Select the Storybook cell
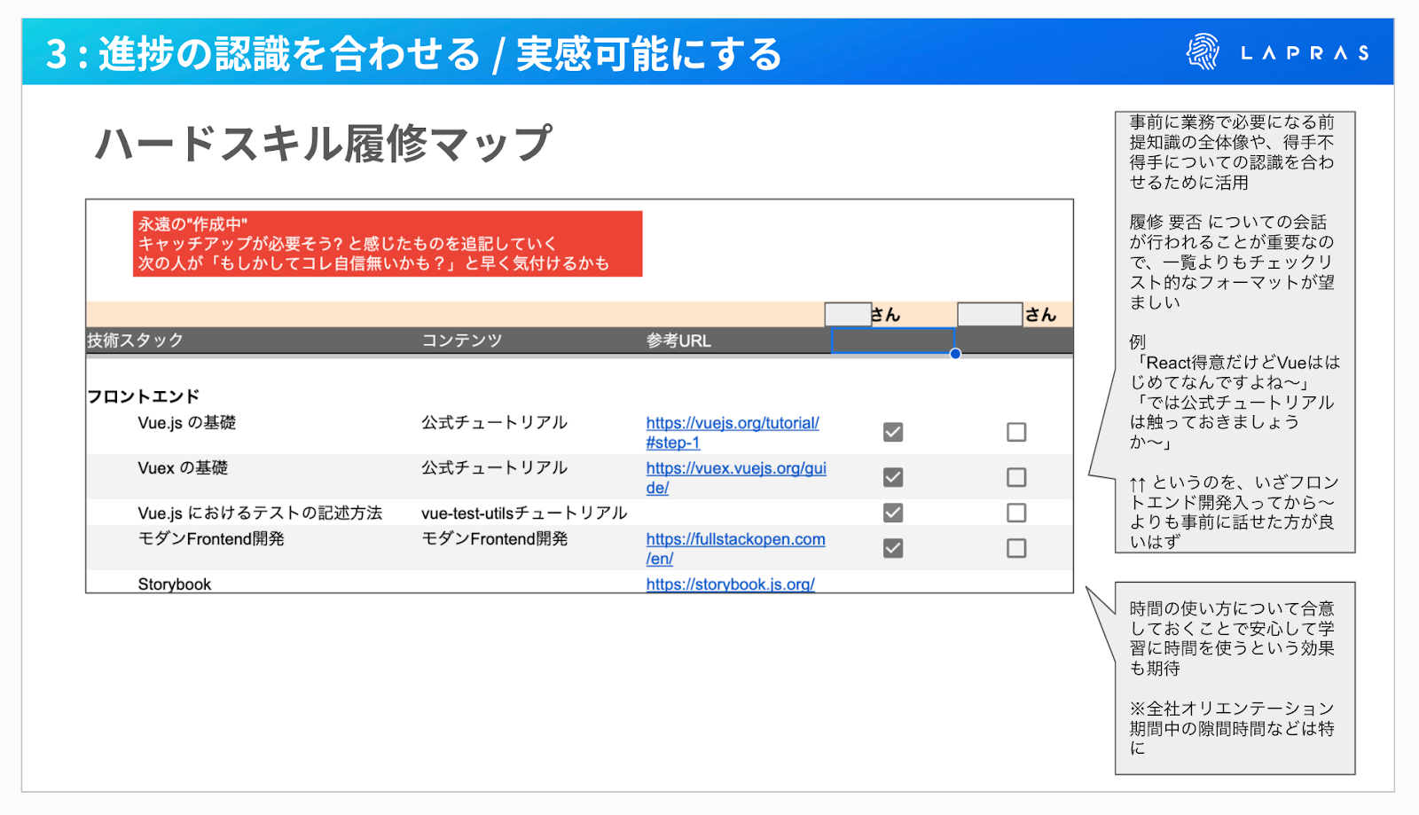 tap(174, 584)
